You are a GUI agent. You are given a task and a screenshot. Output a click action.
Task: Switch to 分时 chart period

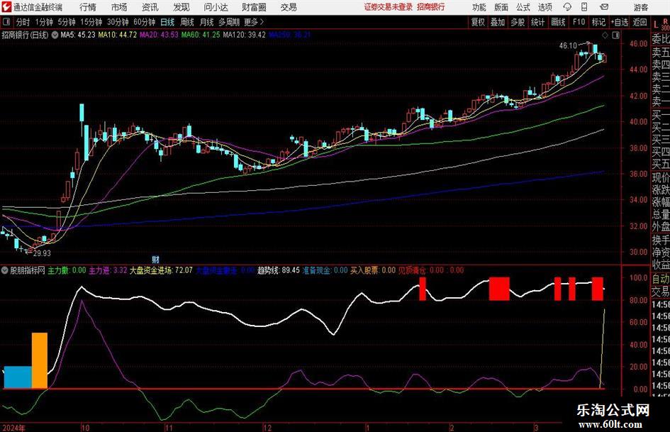23,22
